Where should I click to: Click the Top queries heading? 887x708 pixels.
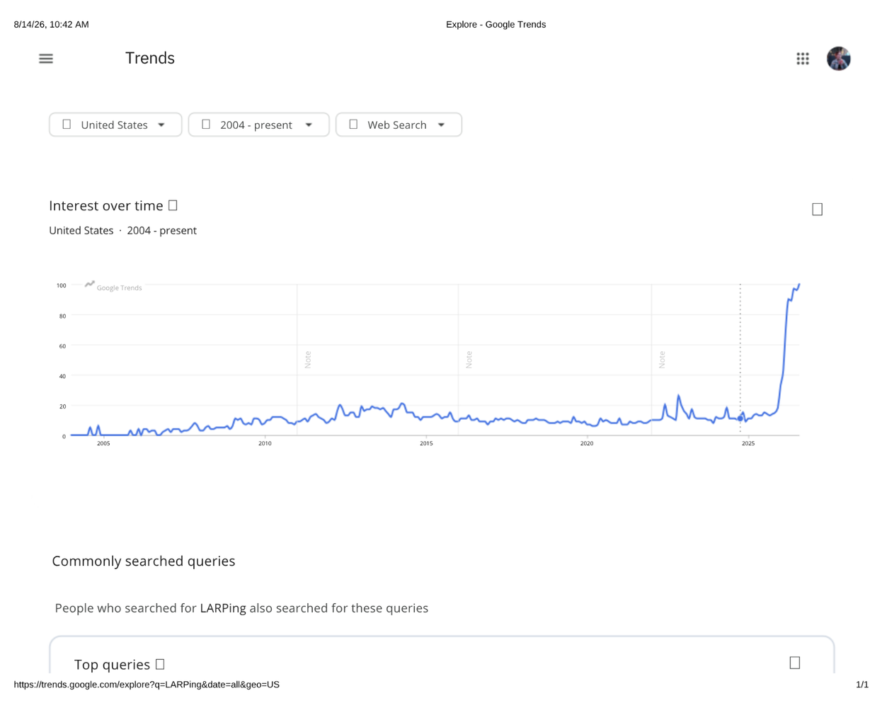click(x=112, y=664)
